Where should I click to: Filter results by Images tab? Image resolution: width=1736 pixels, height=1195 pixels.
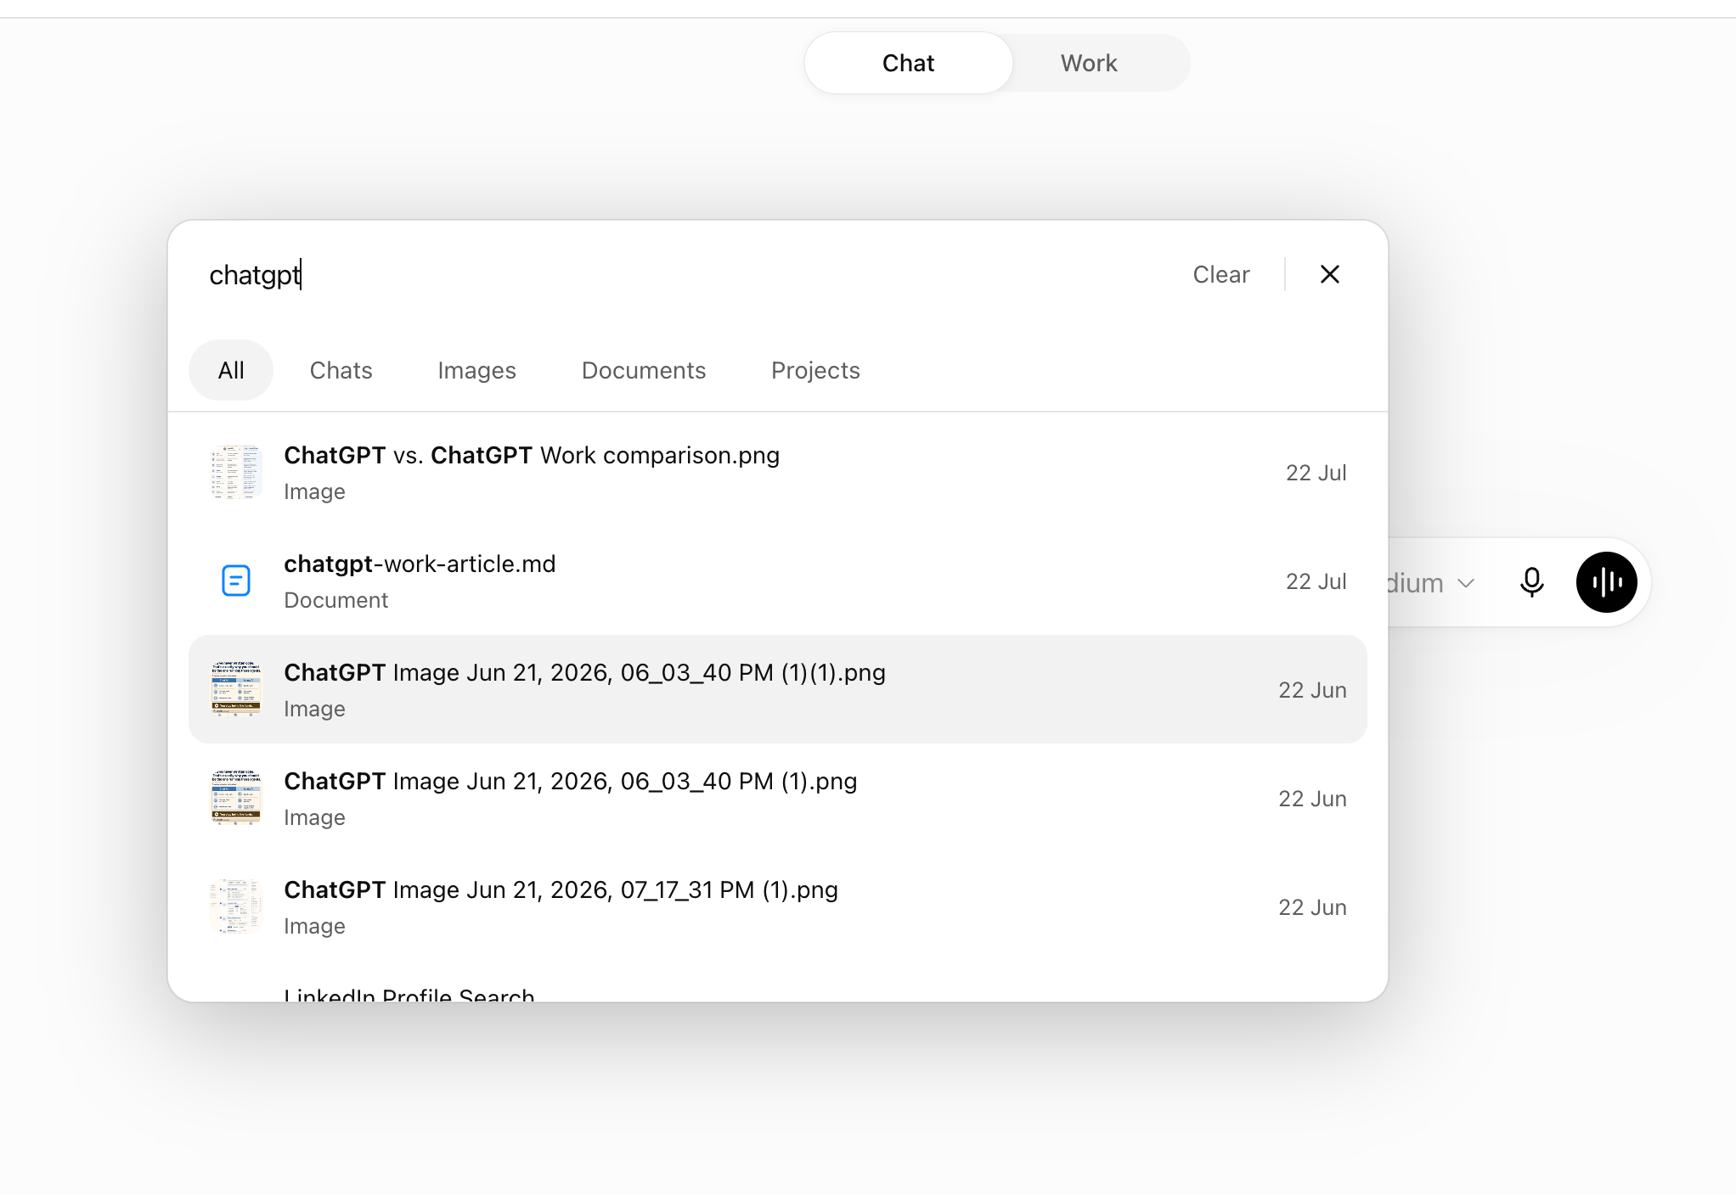click(477, 370)
